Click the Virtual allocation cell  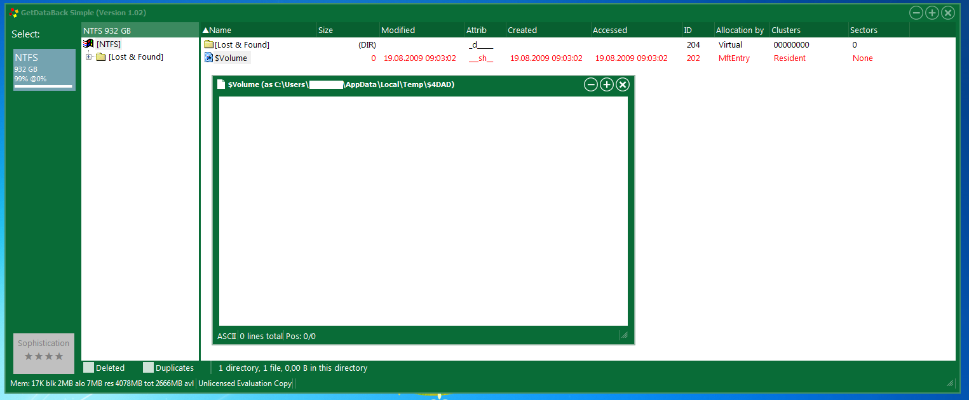click(x=730, y=44)
